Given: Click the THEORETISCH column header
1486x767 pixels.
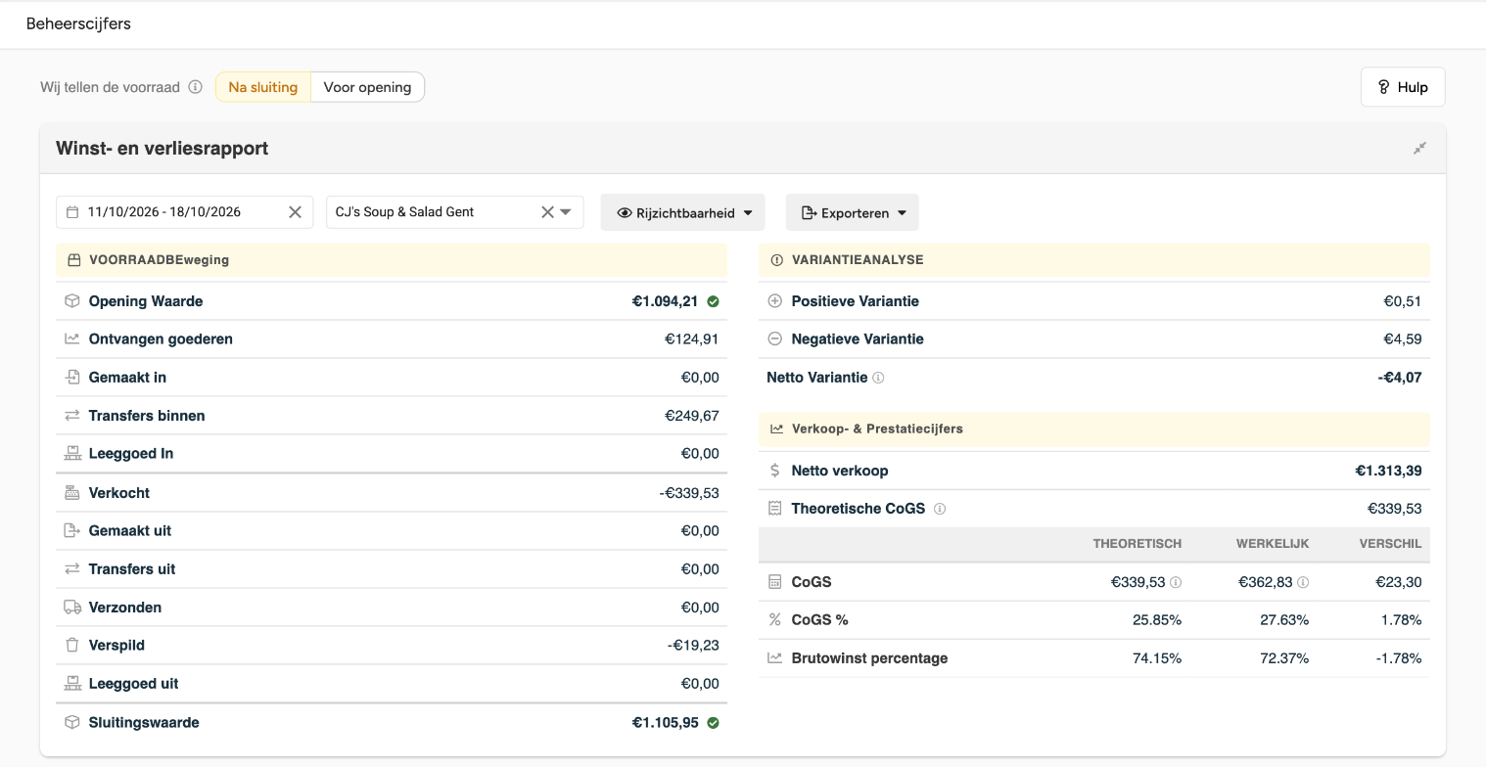Looking at the screenshot, I should 1138,544.
